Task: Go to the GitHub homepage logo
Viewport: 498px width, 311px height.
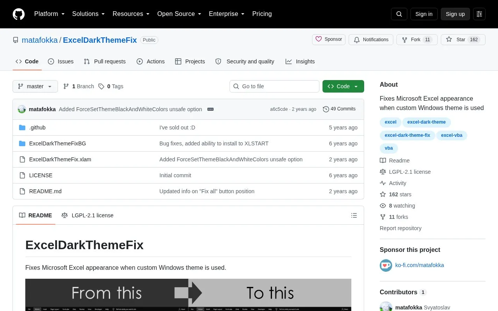Action: (19, 14)
